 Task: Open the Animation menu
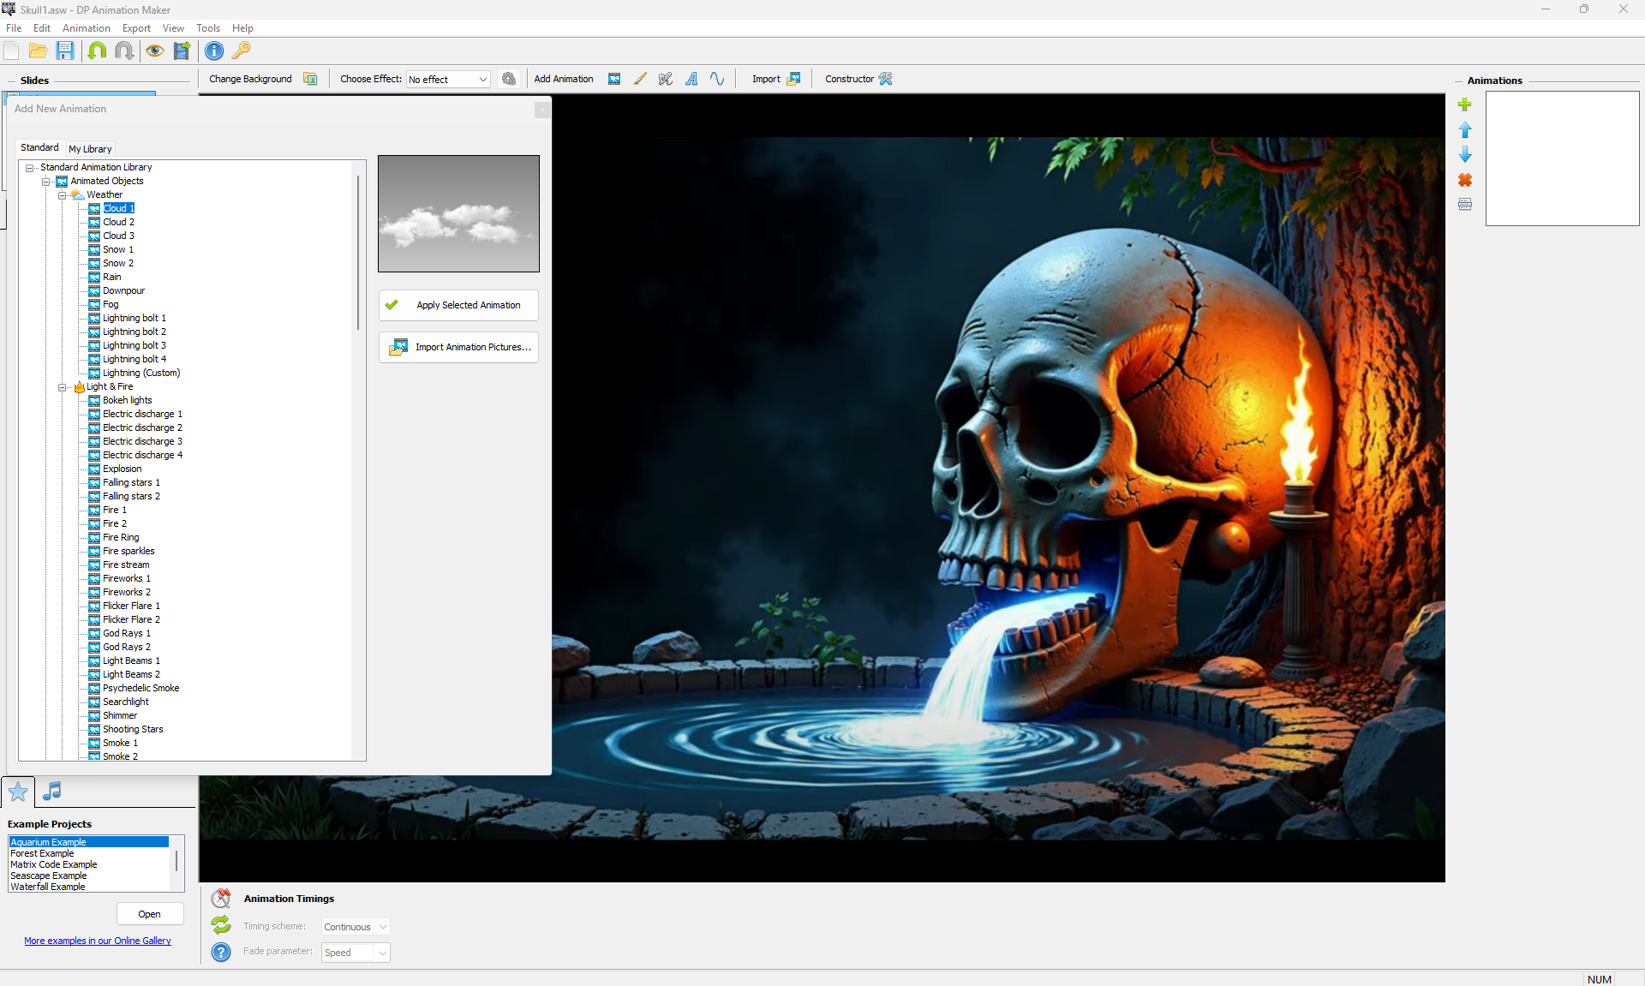coord(86,28)
